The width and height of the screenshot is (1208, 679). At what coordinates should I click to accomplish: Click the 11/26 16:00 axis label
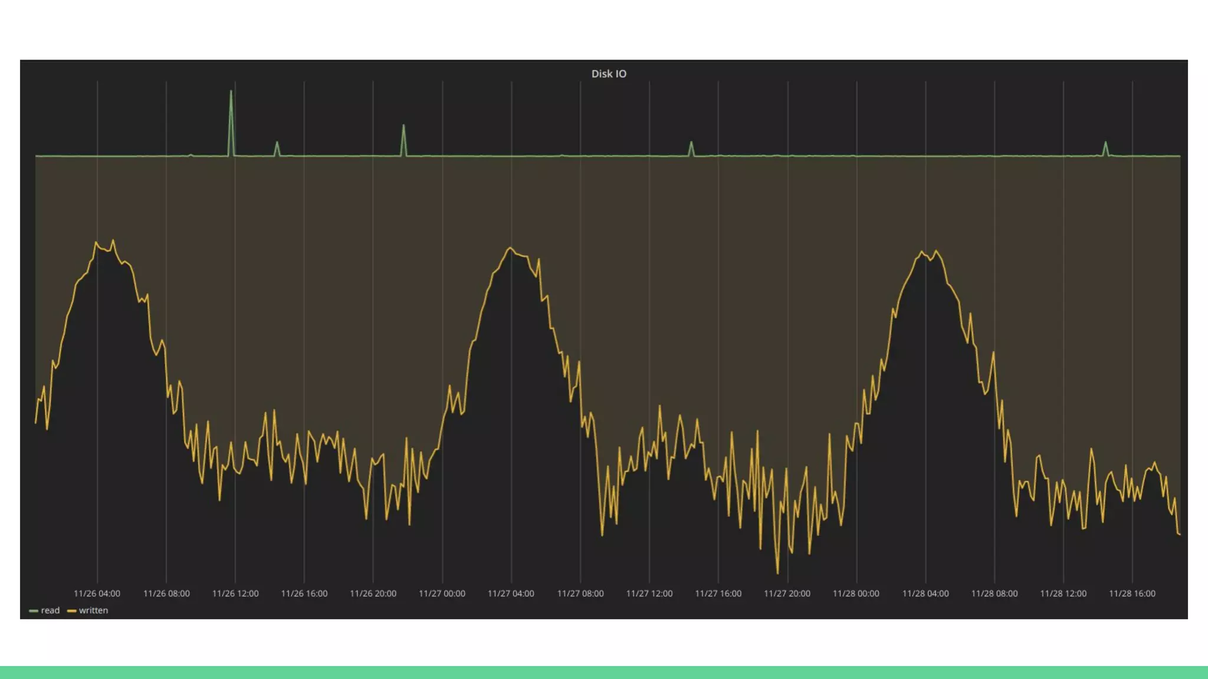click(x=304, y=594)
